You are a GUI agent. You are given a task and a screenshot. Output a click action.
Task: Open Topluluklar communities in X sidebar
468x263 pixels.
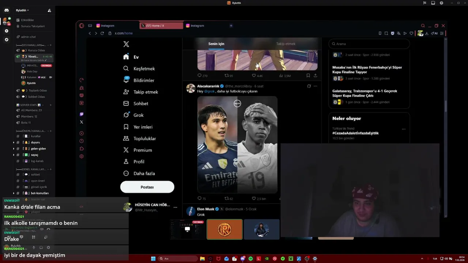click(x=139, y=138)
